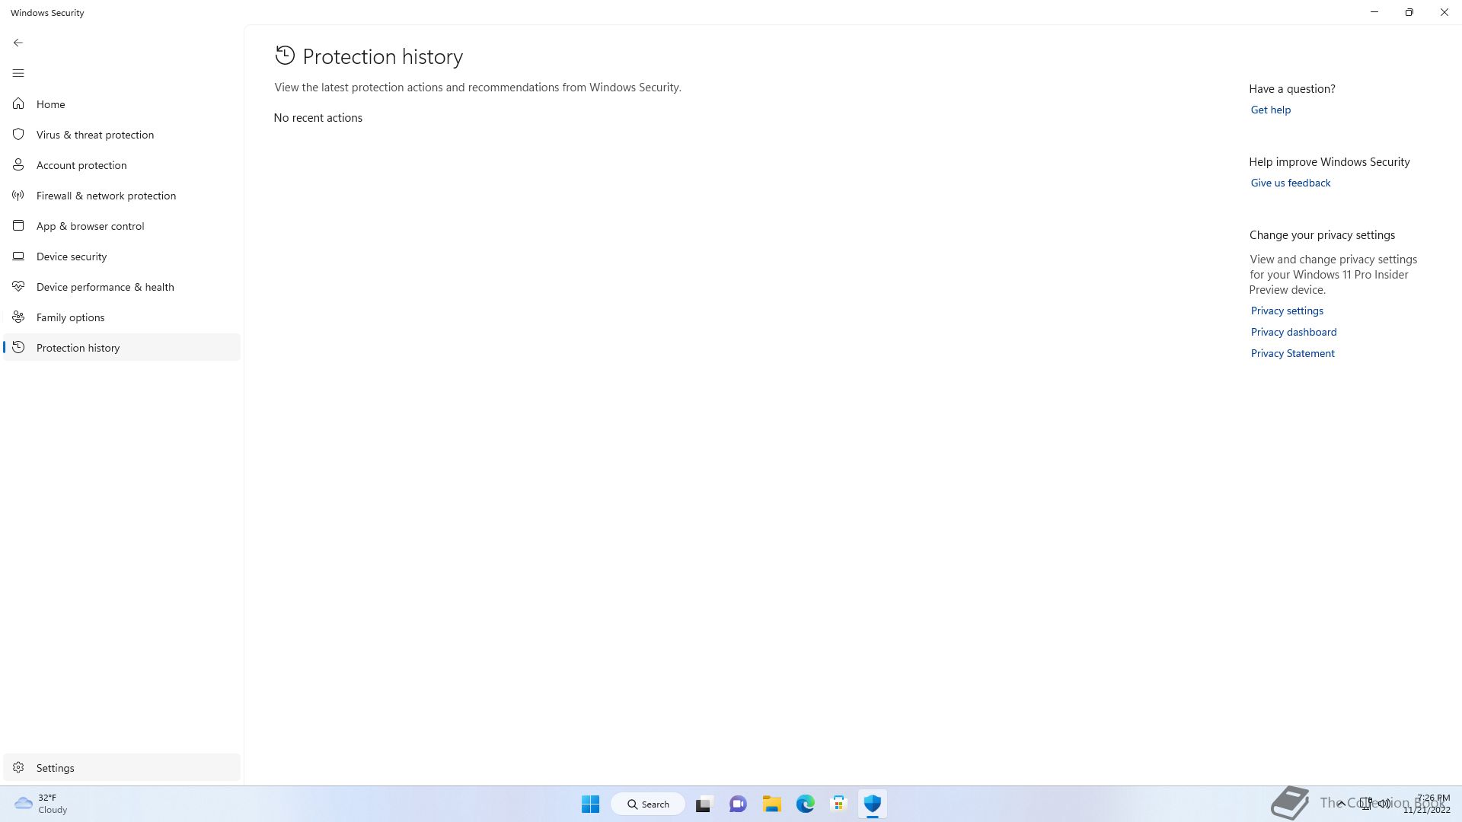
Task: Select App & browser control
Action: [x=122, y=226]
